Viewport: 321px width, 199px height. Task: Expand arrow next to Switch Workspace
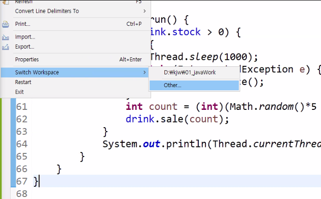pyautogui.click(x=145, y=72)
